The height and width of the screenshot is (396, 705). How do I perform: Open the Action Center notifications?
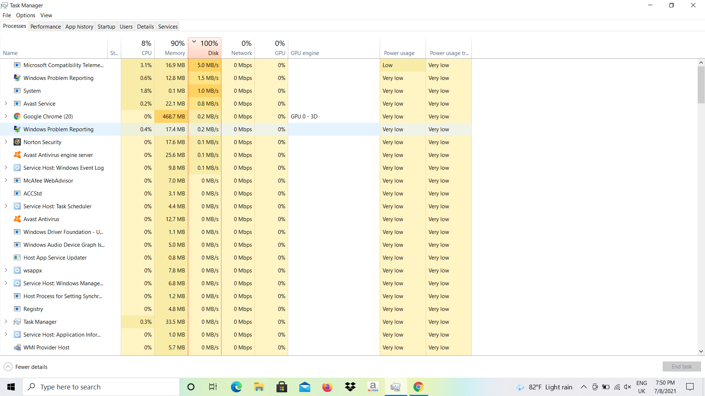click(x=690, y=387)
